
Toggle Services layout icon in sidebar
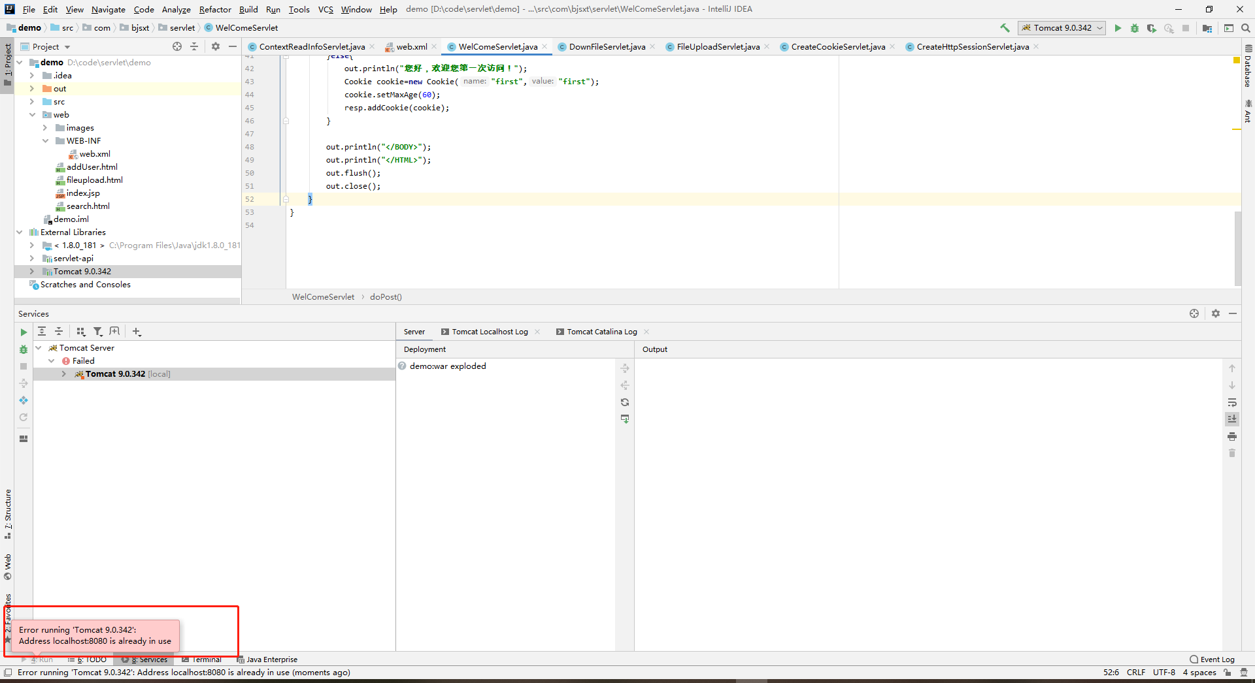(24, 438)
